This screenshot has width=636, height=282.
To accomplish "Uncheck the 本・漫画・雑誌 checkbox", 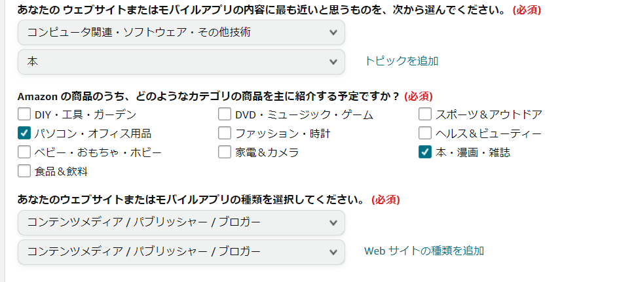I will click(425, 152).
